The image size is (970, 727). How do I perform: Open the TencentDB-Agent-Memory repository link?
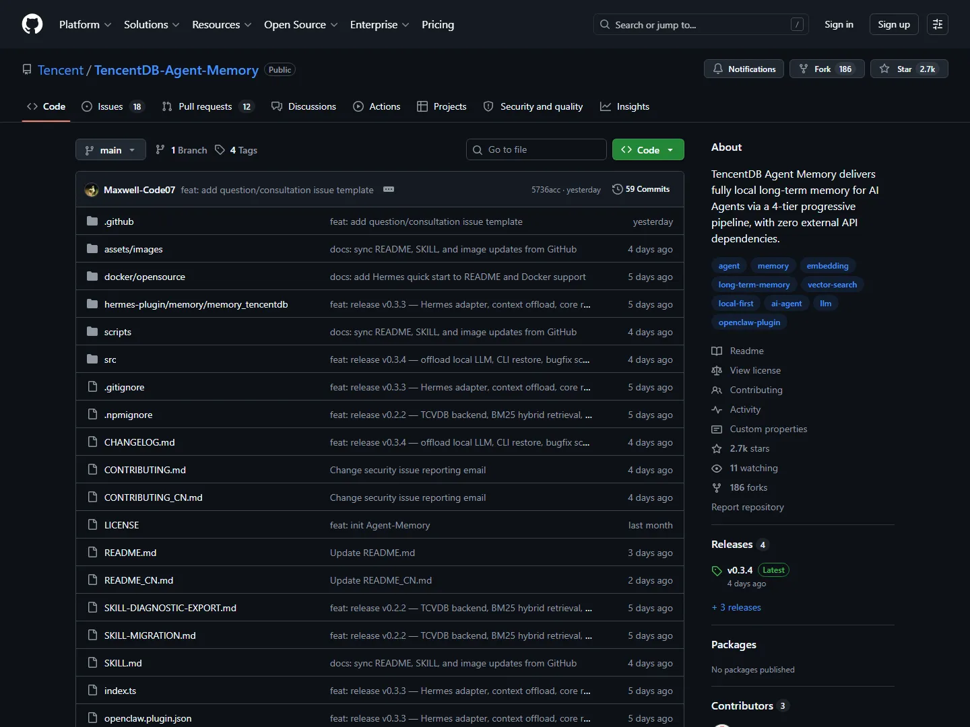click(x=176, y=70)
